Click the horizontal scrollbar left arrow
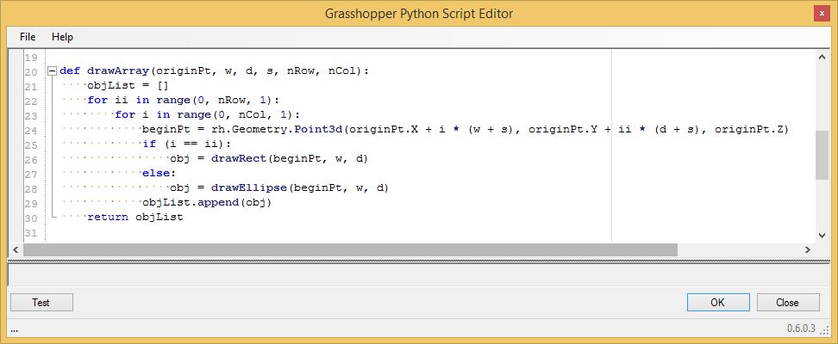This screenshot has height=344, width=838. tap(15, 249)
